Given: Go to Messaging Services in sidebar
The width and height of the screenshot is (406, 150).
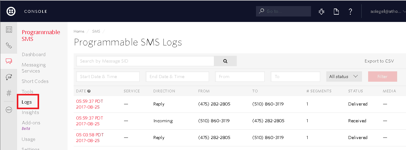Looking at the screenshot, I should click(34, 68).
